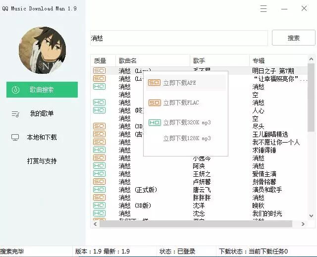The height and width of the screenshot is (257, 317).
Task: Click 下载状态：当前下载任务0 status text
Action: pyautogui.click(x=253, y=252)
